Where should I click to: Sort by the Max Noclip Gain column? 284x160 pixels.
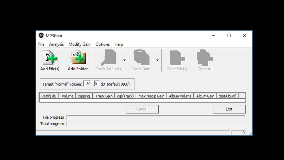point(151,96)
